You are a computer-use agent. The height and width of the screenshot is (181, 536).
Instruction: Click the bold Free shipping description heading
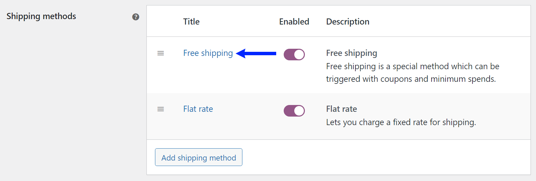351,53
